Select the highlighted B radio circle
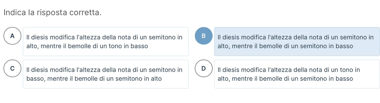The image size is (380, 103). [x=203, y=36]
